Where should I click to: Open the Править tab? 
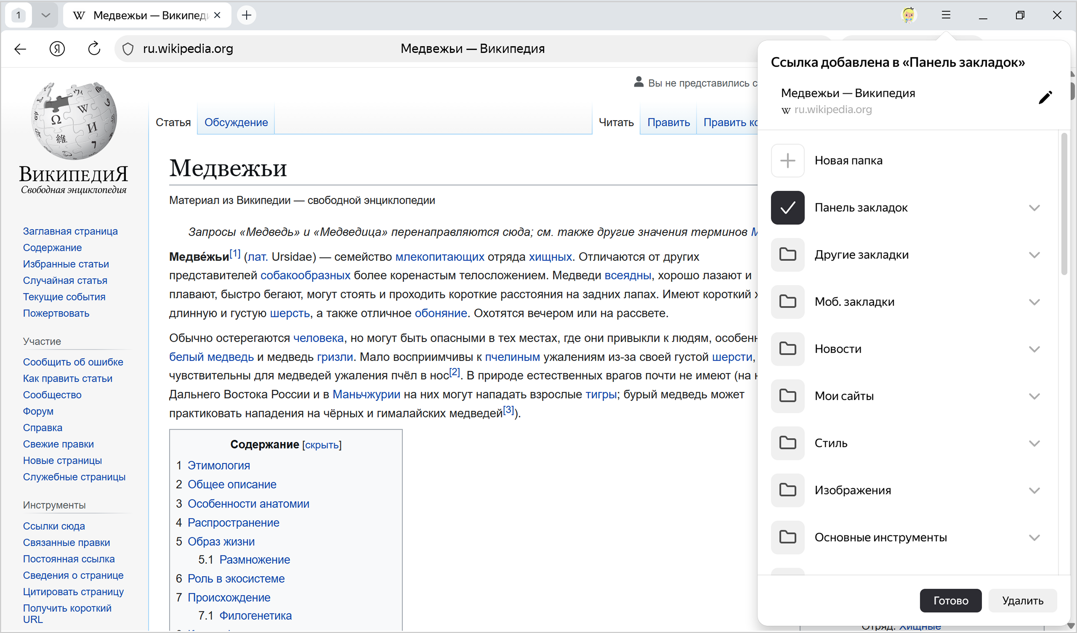point(668,122)
